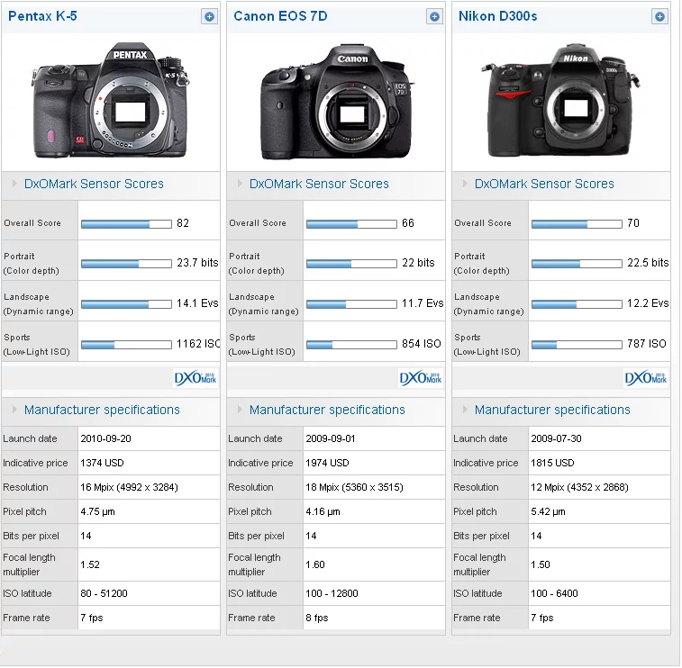Click indicative price 1815 USD

pyautogui.click(x=552, y=464)
